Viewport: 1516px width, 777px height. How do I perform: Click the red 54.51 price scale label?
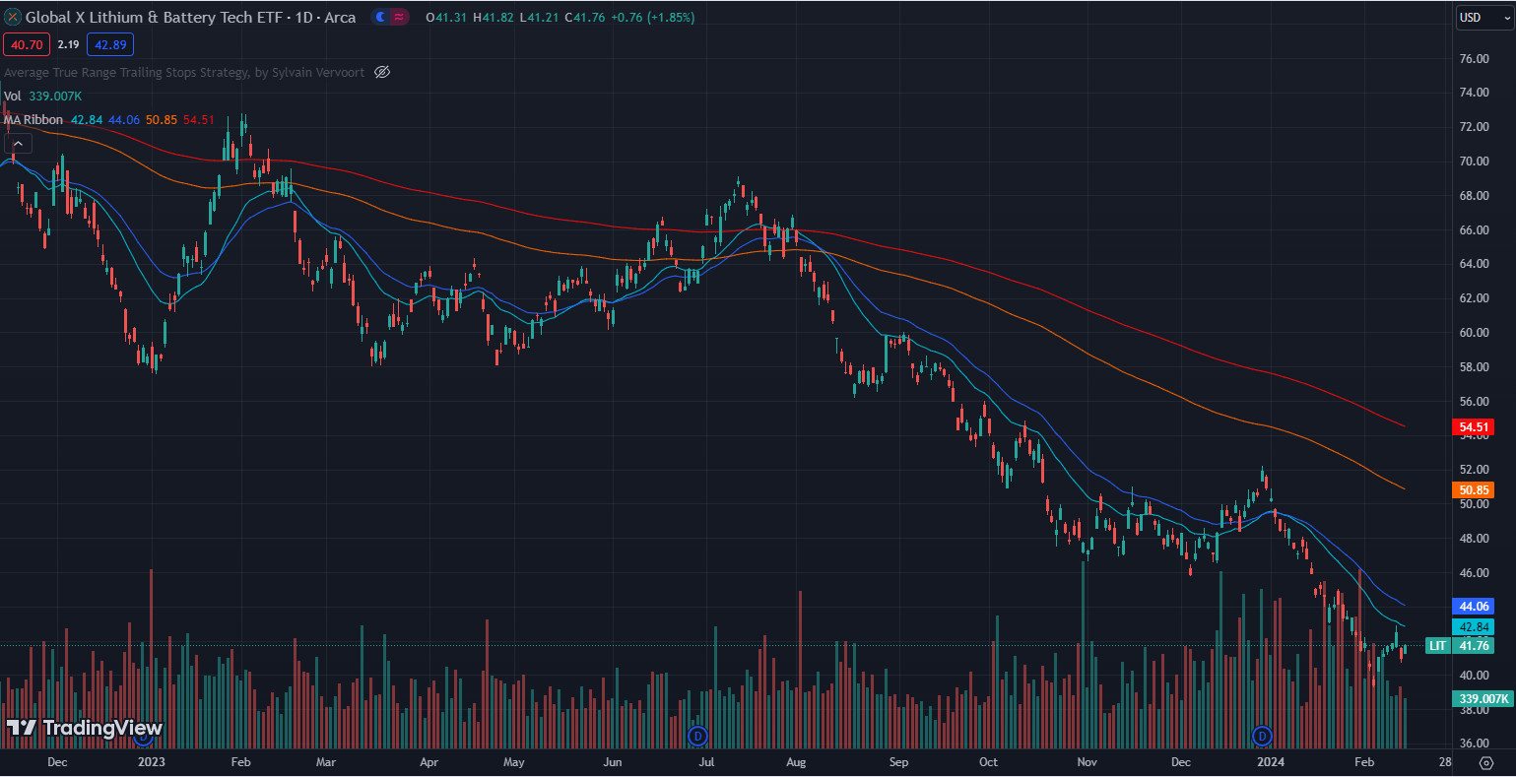coord(1474,426)
